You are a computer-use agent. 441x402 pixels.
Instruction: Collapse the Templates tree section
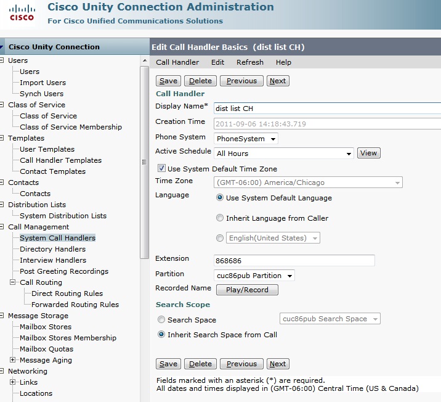tap(2, 138)
